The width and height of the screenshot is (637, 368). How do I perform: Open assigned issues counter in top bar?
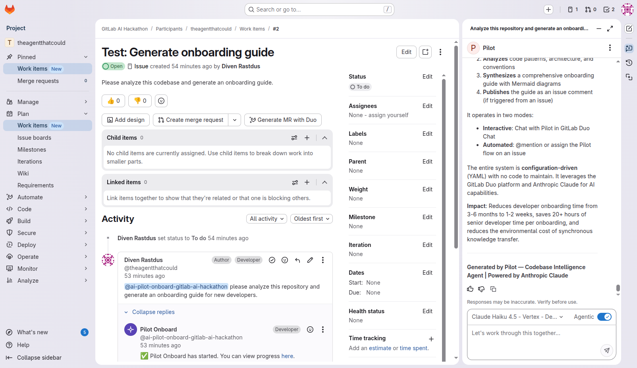(x=573, y=10)
